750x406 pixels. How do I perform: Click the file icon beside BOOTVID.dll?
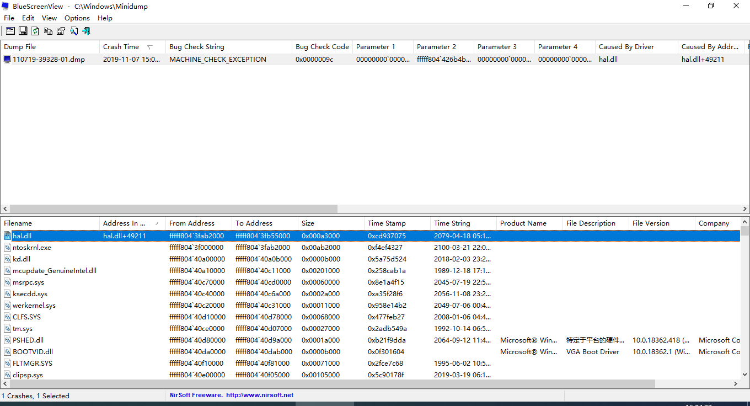8,351
